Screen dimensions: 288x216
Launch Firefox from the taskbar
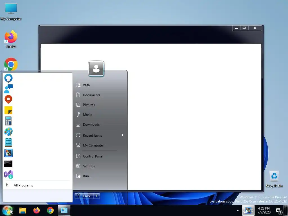(37, 210)
